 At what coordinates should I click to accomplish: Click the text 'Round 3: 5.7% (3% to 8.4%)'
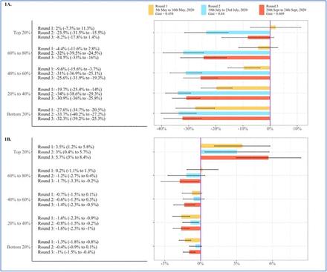[x=64, y=157]
